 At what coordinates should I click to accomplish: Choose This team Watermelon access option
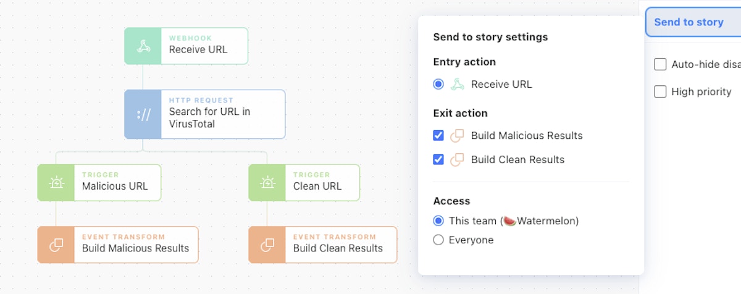pyautogui.click(x=438, y=220)
